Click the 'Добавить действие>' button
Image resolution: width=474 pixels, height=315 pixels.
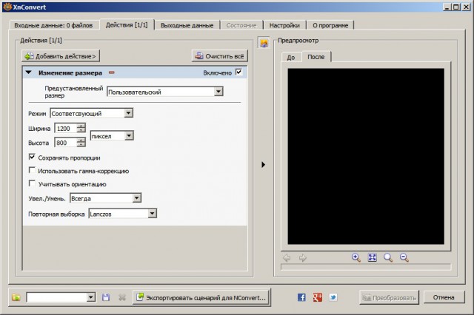click(x=60, y=55)
